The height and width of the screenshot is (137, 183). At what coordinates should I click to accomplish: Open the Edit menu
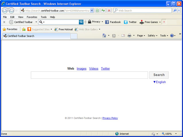tap(12, 17)
